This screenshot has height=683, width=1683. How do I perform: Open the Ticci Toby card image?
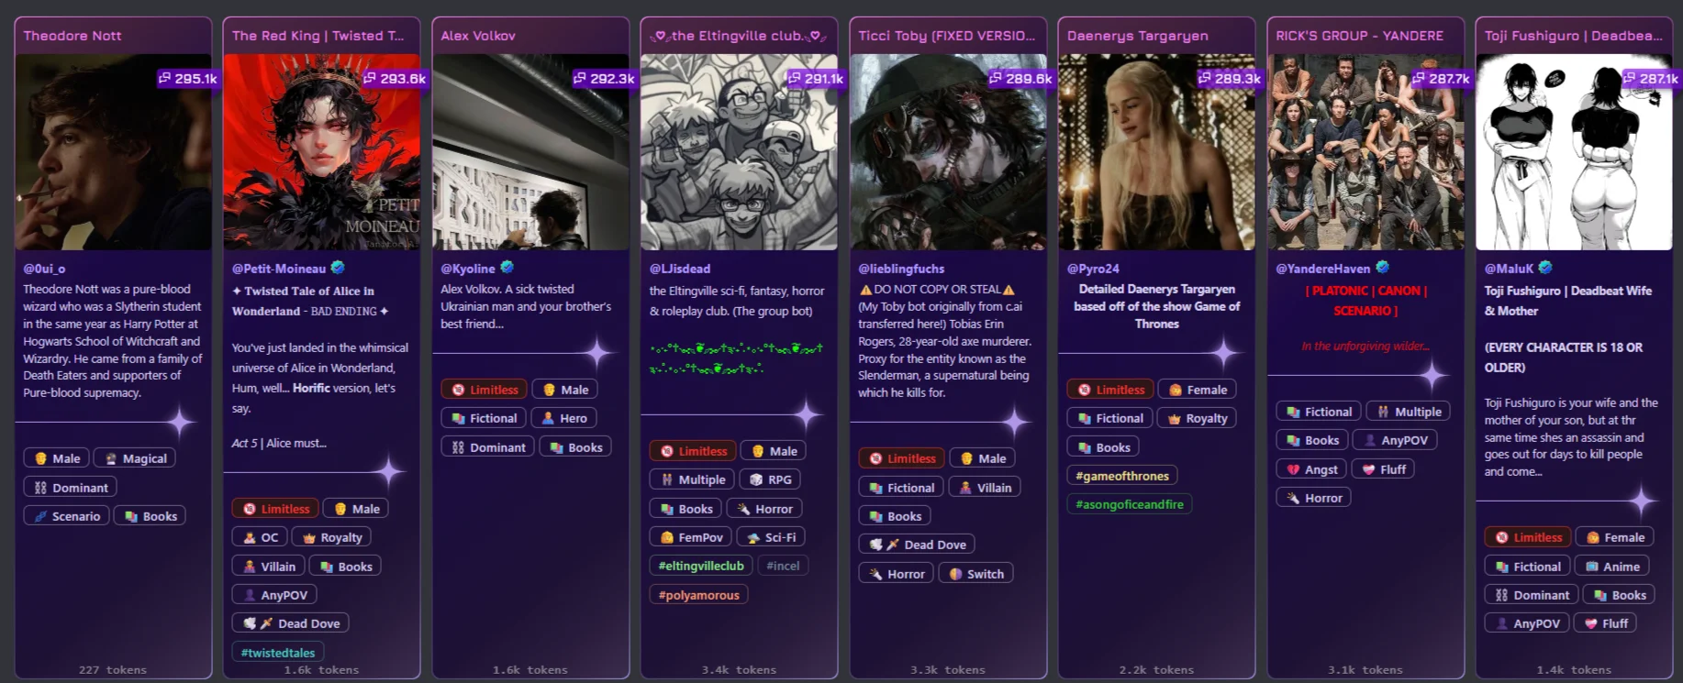click(x=948, y=152)
